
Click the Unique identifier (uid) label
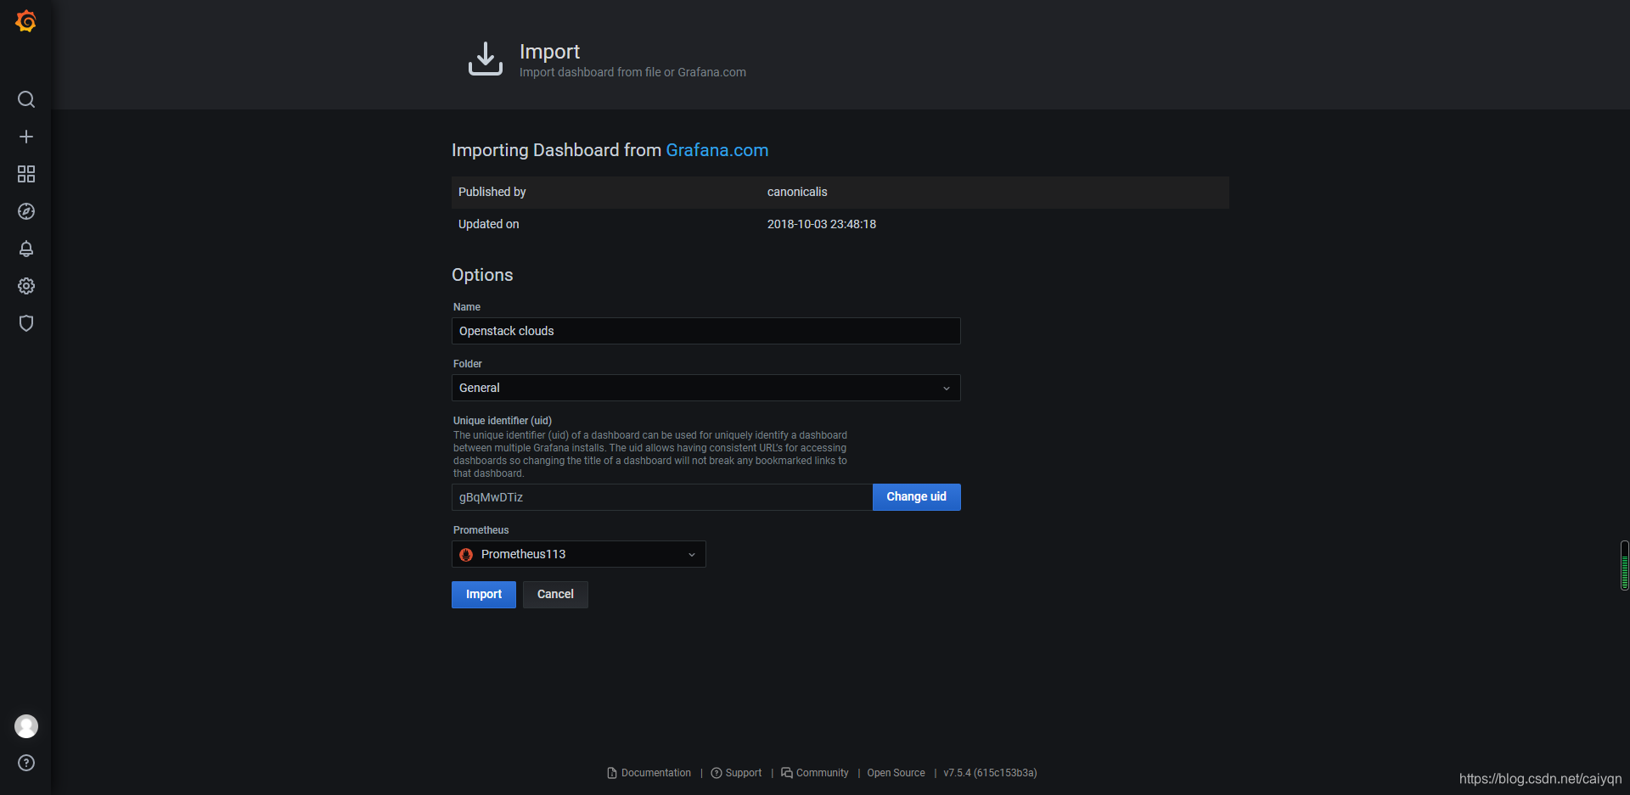(x=503, y=421)
